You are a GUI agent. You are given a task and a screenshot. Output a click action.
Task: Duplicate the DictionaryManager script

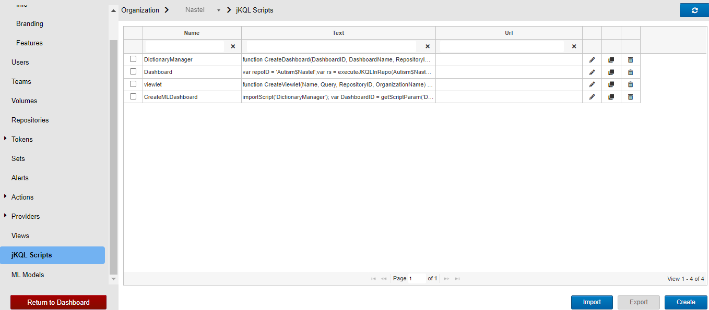[x=611, y=60]
